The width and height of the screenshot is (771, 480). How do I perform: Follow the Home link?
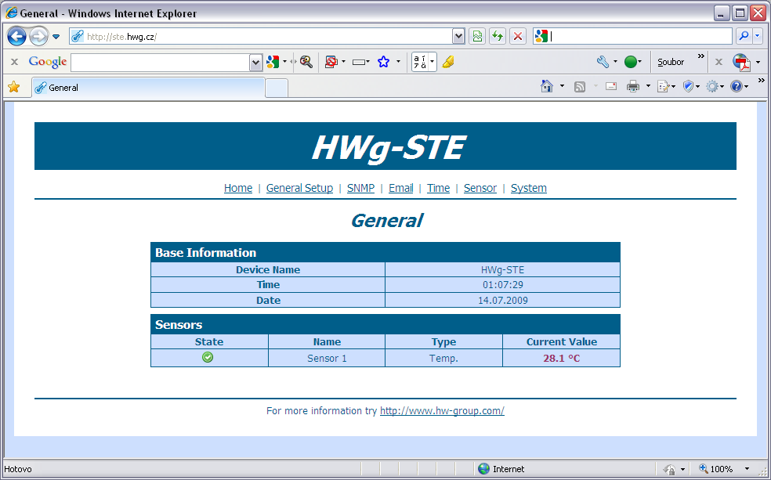pos(238,188)
